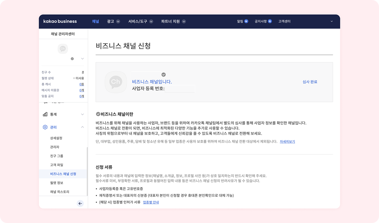Go to 고객센터 in the header
Viewport: 379px width, 223px height.
[x=284, y=21]
